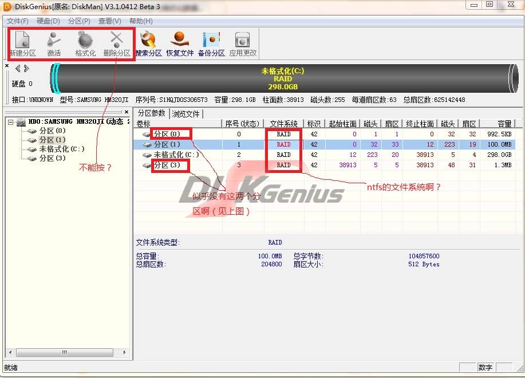Go to next disk with right arrow
This screenshot has height=378, width=525.
pyautogui.click(x=26, y=68)
